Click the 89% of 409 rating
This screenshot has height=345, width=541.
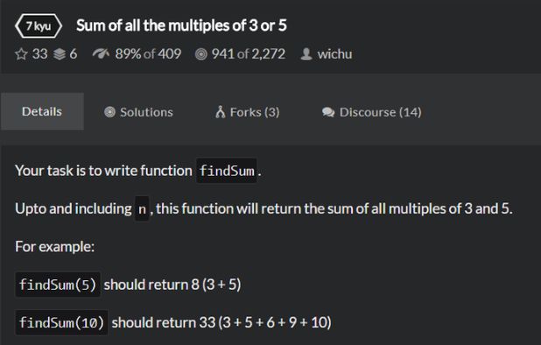click(148, 54)
